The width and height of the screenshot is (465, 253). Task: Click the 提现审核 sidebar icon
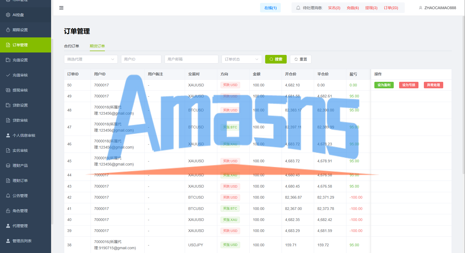[8, 90]
